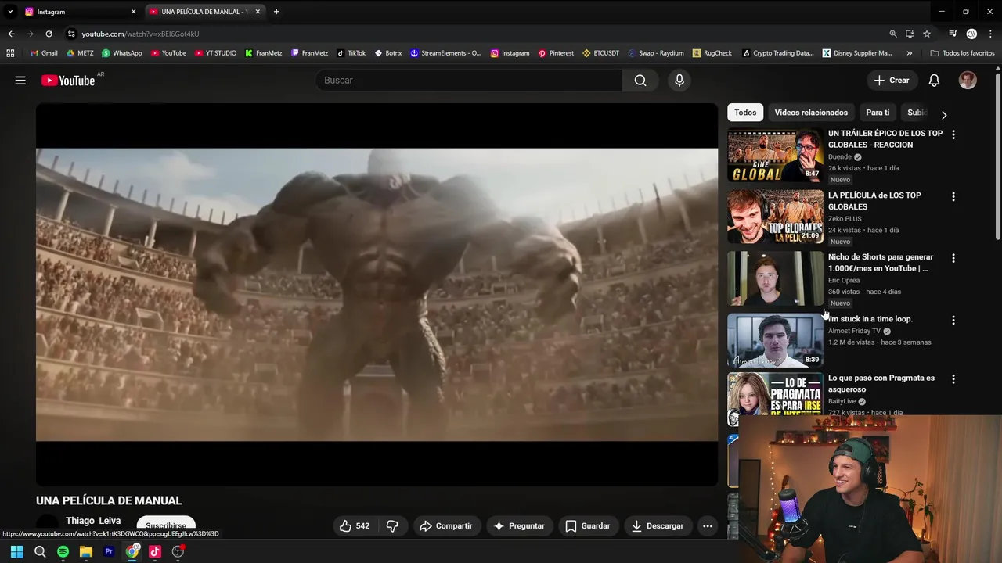Select Videos relacionados filter chip
This screenshot has width=1002, height=563.
pyautogui.click(x=811, y=113)
